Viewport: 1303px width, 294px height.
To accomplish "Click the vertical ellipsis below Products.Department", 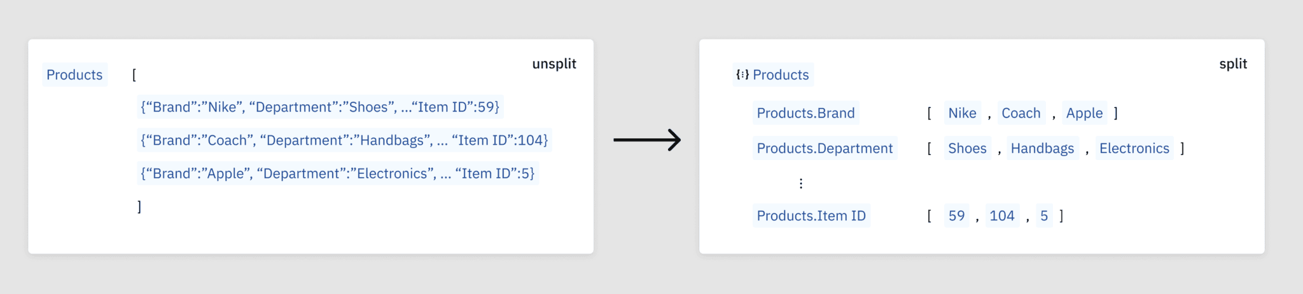I will tap(801, 184).
